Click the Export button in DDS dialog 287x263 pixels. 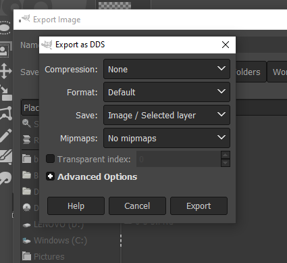pyautogui.click(x=199, y=206)
